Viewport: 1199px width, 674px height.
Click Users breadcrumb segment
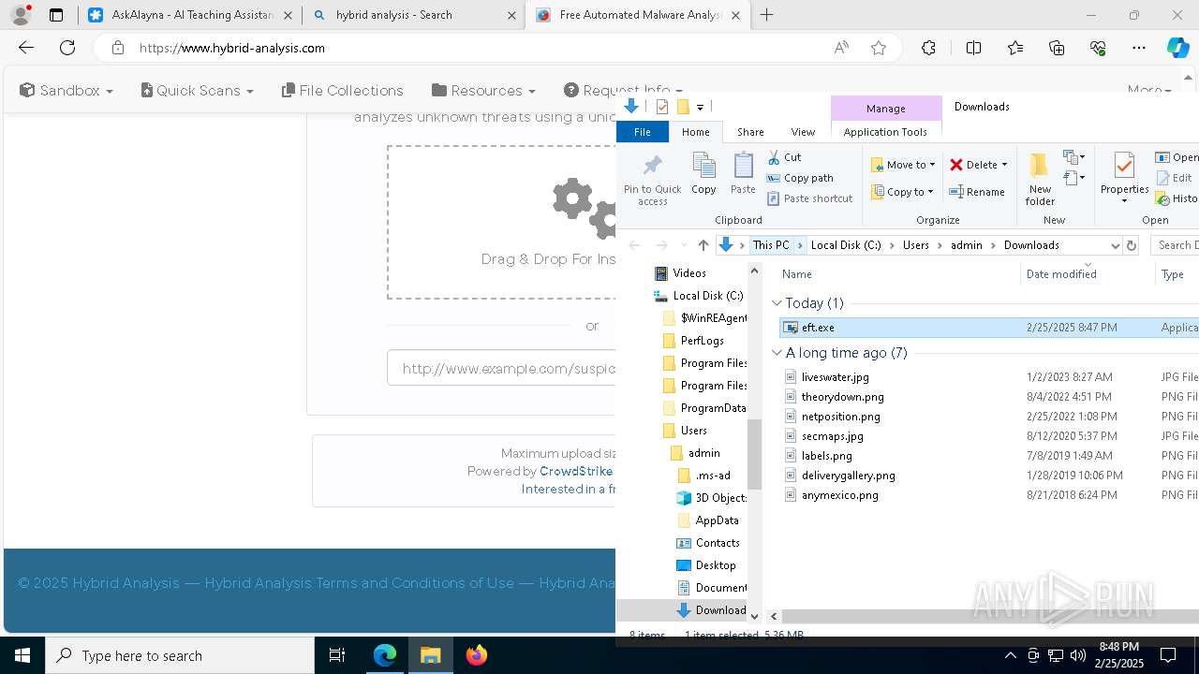point(916,245)
